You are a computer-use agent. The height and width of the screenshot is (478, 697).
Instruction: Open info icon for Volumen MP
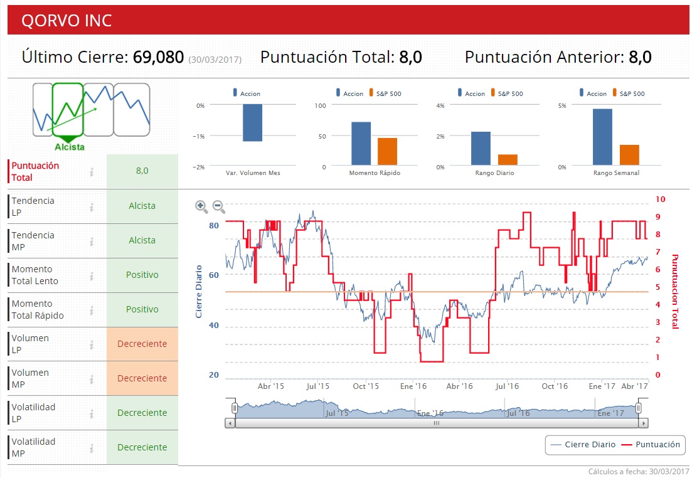point(92,380)
